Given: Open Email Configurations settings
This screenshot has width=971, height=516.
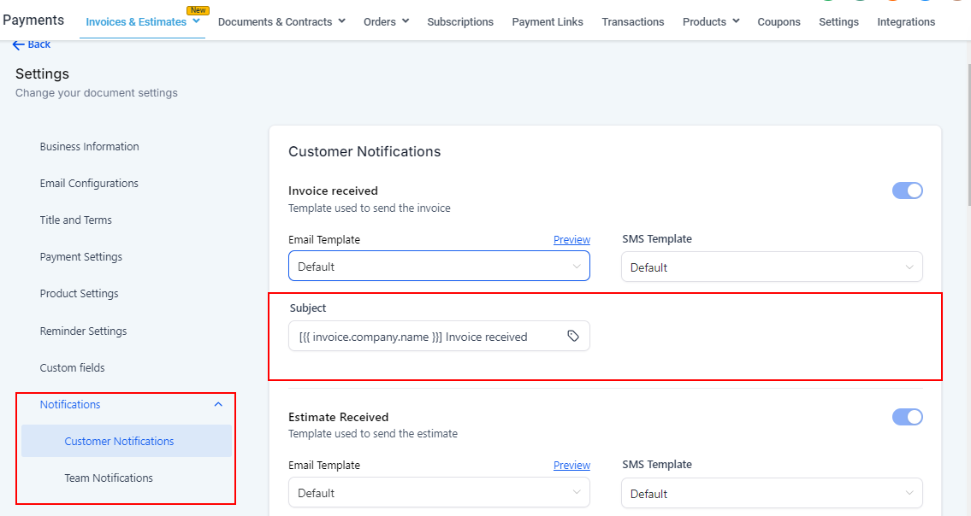Looking at the screenshot, I should (x=89, y=183).
